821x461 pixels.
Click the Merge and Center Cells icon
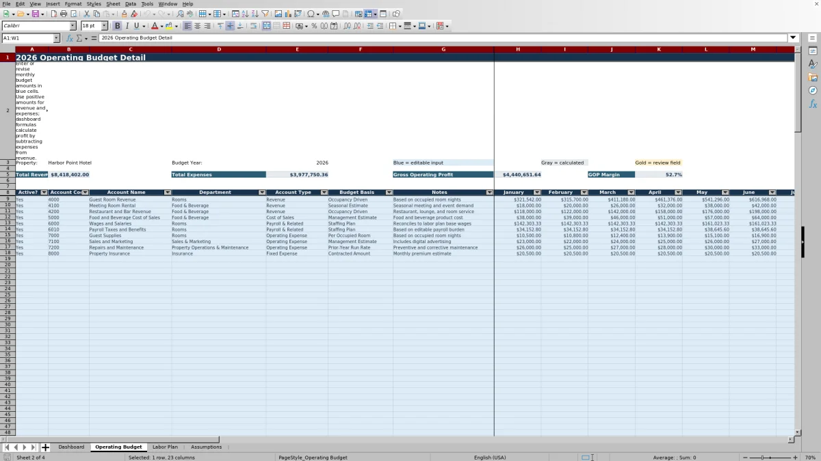coord(266,26)
